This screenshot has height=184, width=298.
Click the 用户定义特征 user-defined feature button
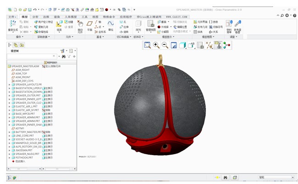pyautogui.click(x=44, y=22)
